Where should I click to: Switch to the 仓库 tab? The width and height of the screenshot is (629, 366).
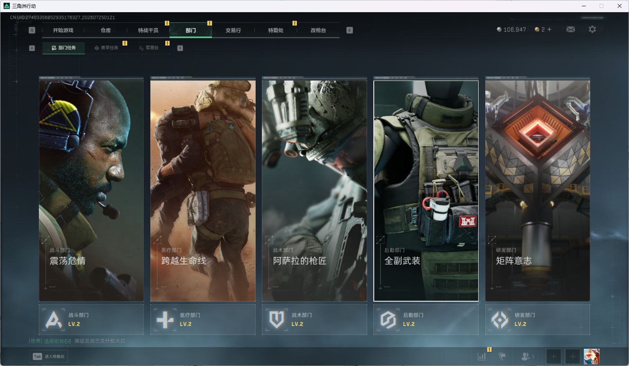[x=106, y=30]
